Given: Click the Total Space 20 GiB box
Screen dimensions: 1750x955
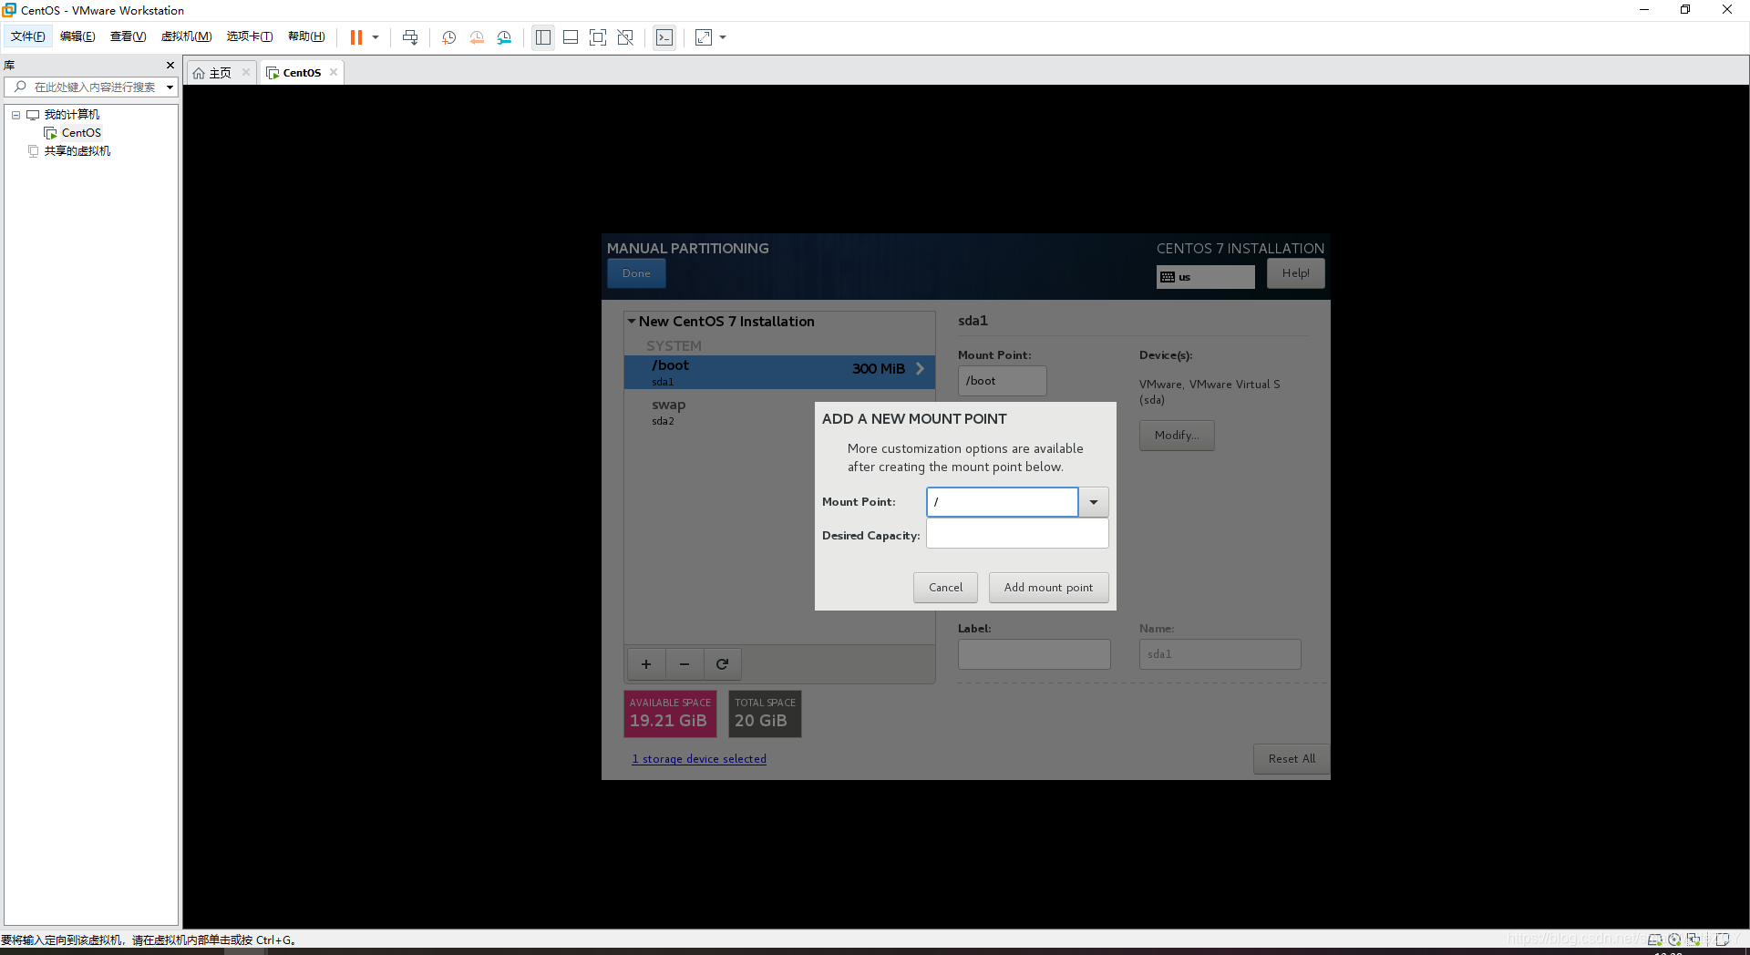Looking at the screenshot, I should click(765, 714).
